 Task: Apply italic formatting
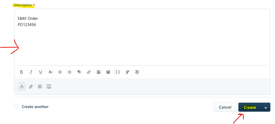(31, 72)
